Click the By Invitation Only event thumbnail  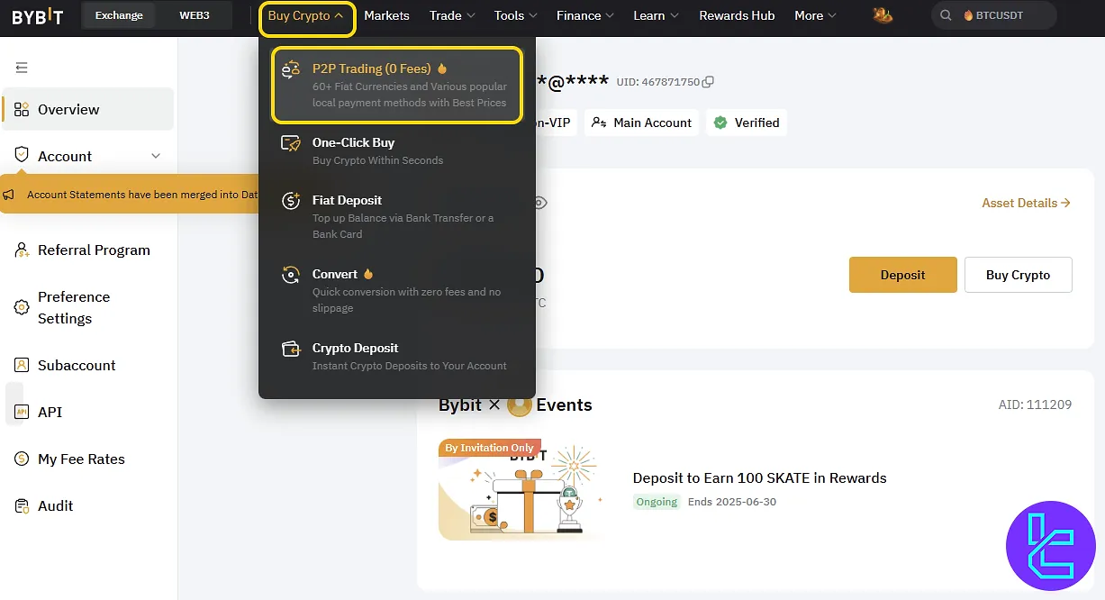click(521, 489)
